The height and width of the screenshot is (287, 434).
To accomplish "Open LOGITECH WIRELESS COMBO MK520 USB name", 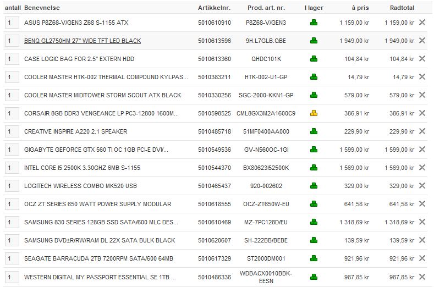I will pos(80,186).
